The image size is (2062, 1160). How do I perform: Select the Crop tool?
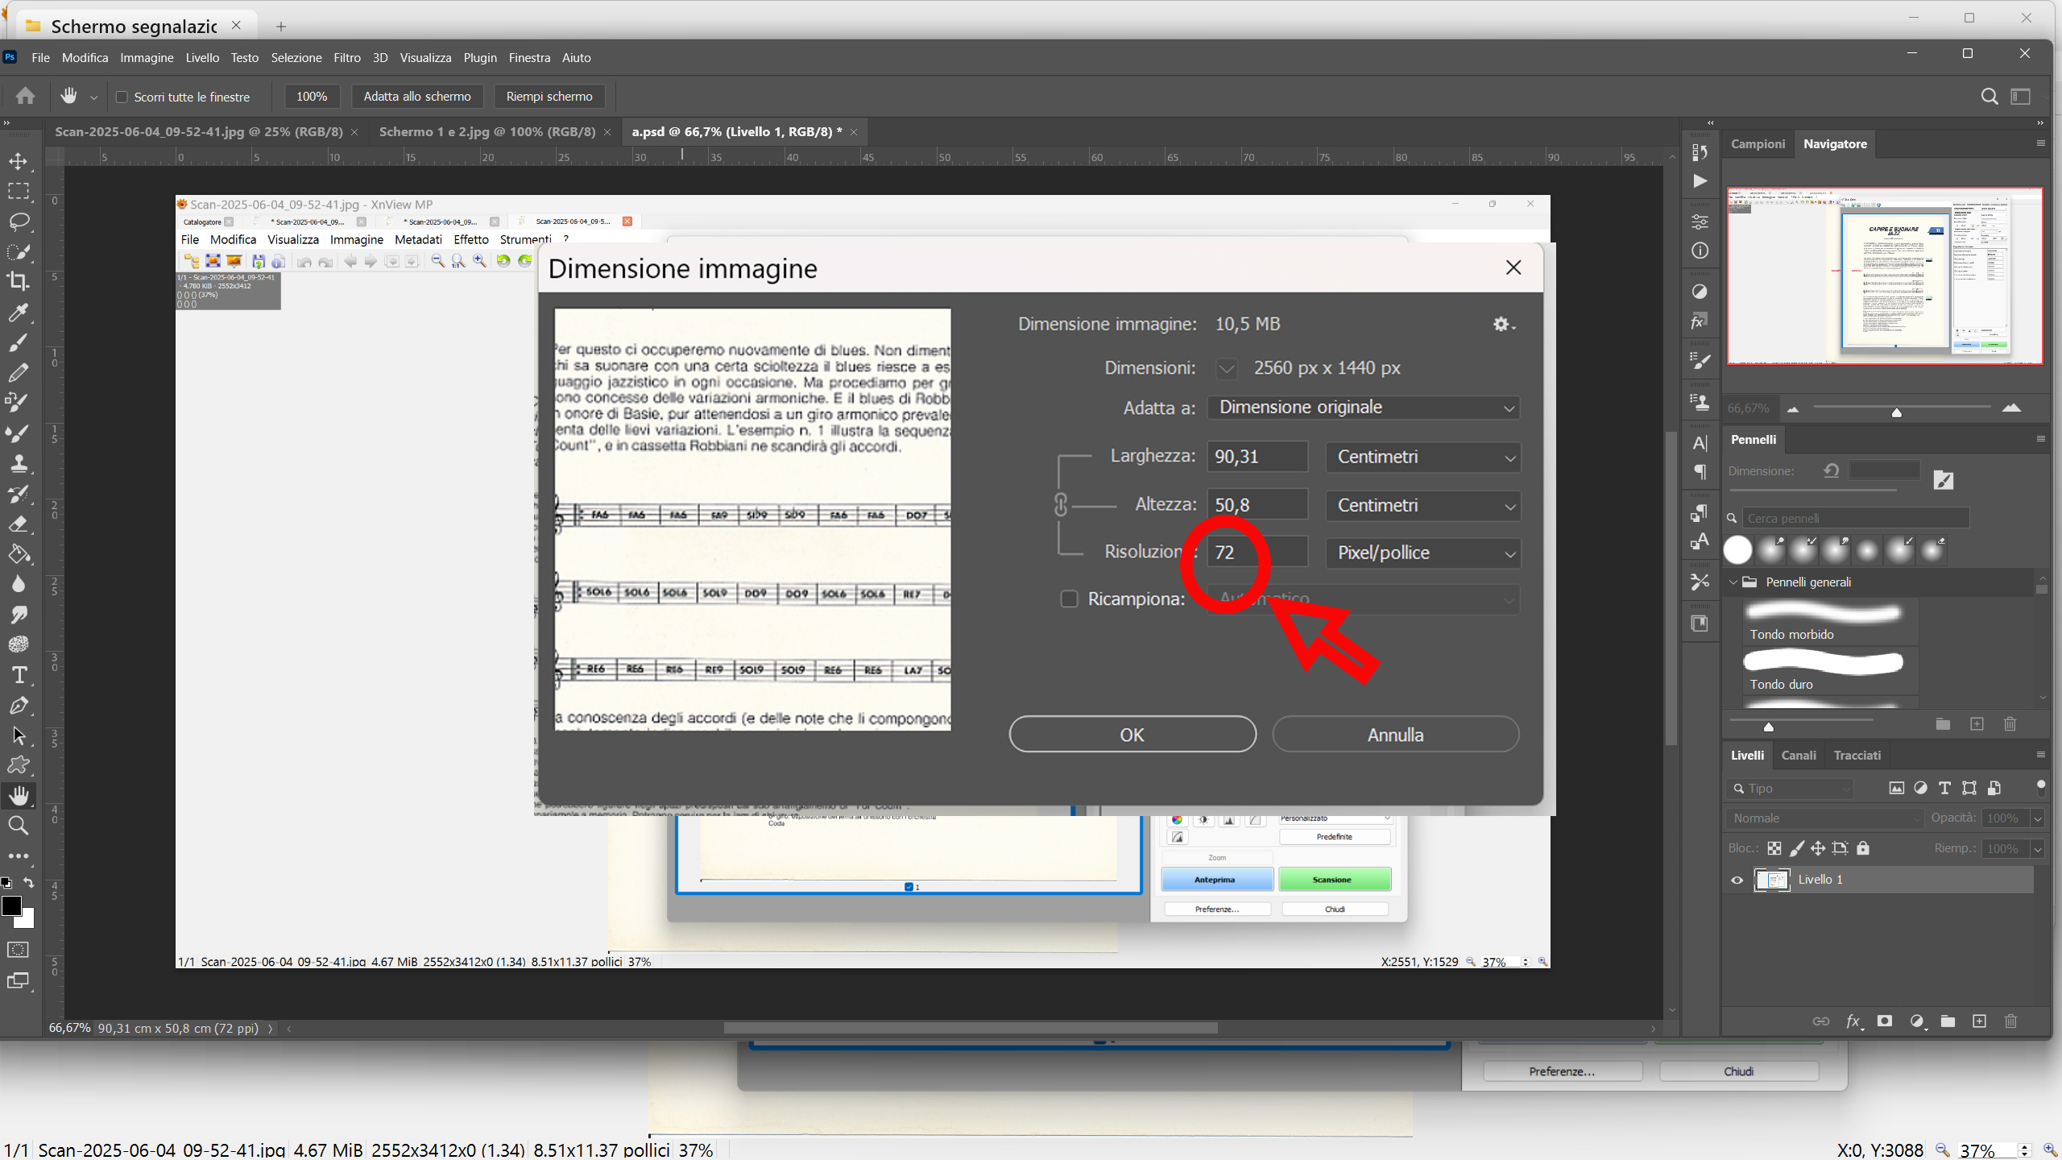19,281
